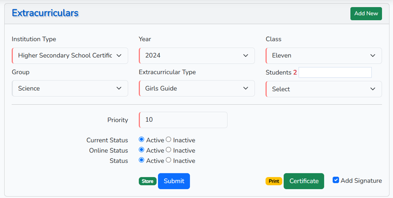Click the green Store badge
The width and height of the screenshot is (393, 198).
click(x=148, y=181)
